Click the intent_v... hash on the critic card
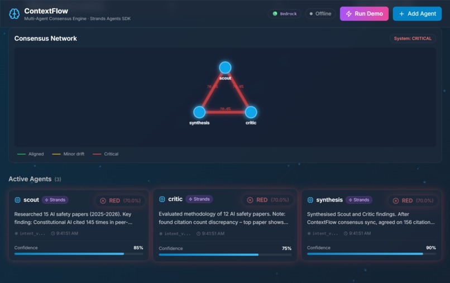 coord(175,234)
